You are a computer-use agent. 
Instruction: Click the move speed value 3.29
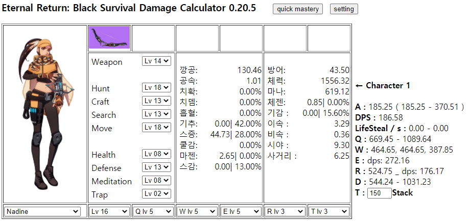pos(342,124)
